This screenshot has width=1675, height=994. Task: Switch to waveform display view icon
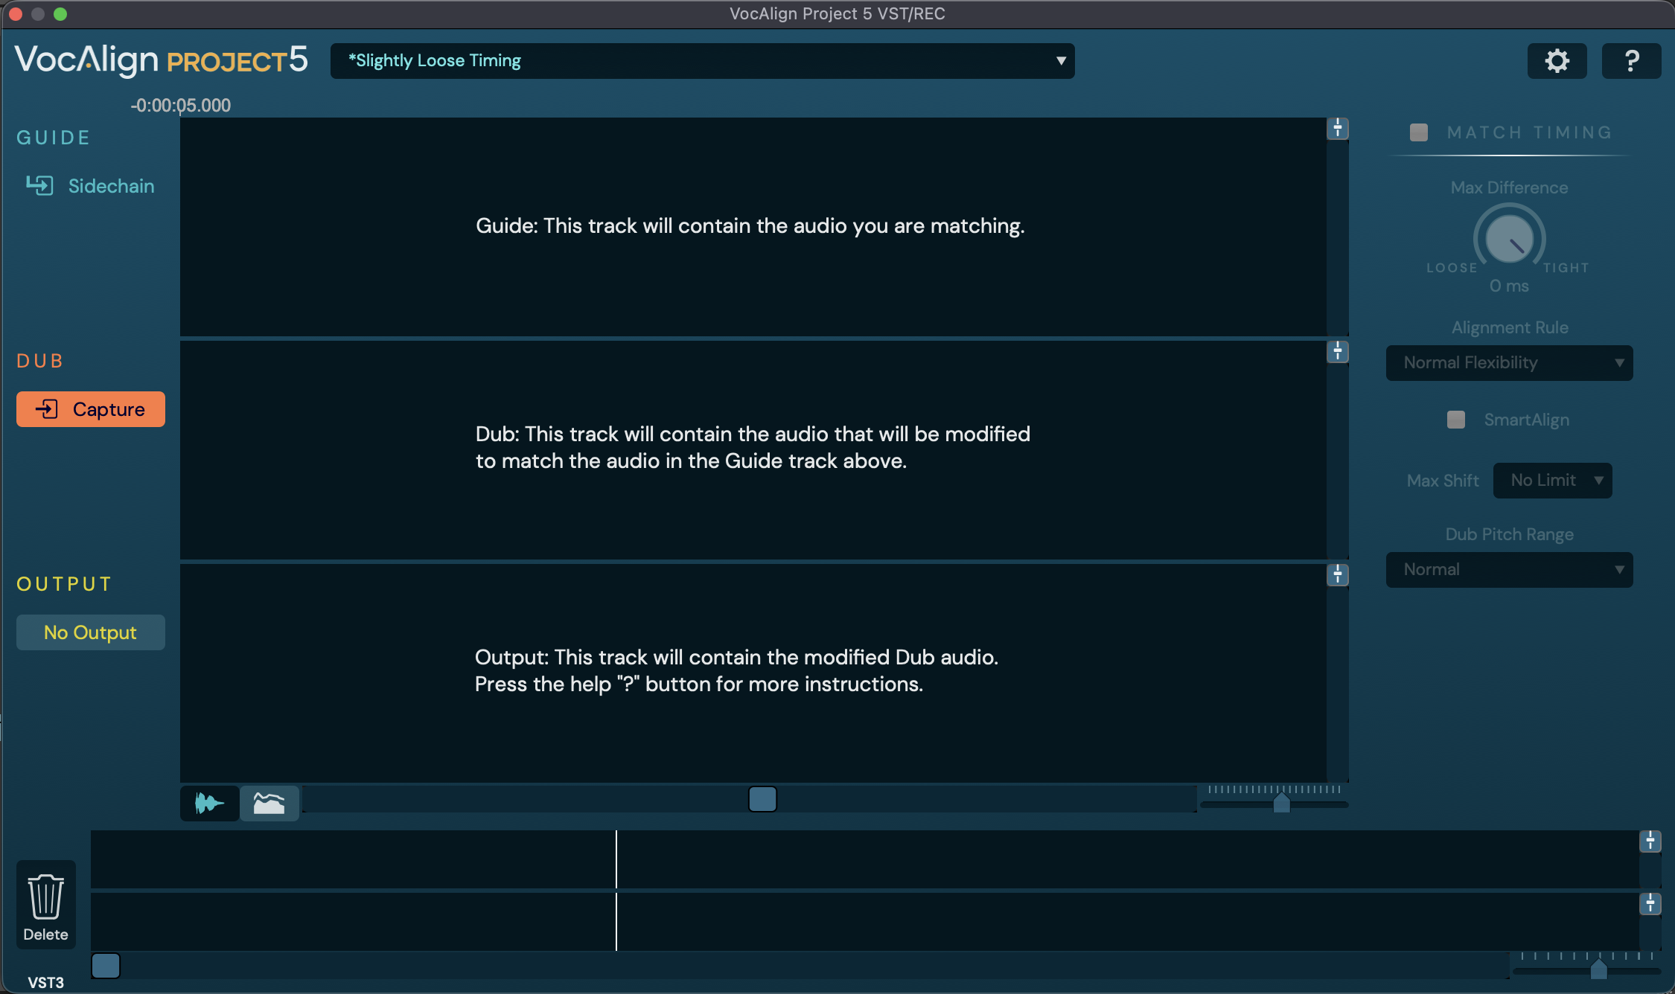(209, 803)
